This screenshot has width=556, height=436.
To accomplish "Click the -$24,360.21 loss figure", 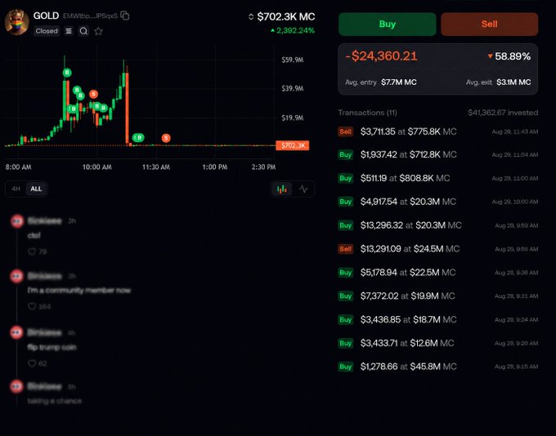I will 381,56.
